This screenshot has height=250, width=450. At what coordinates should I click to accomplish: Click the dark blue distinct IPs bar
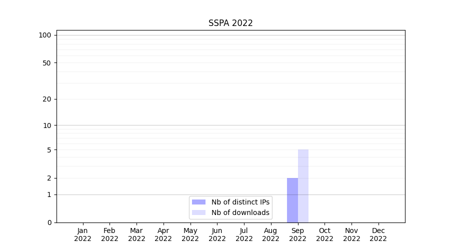tap(292, 200)
